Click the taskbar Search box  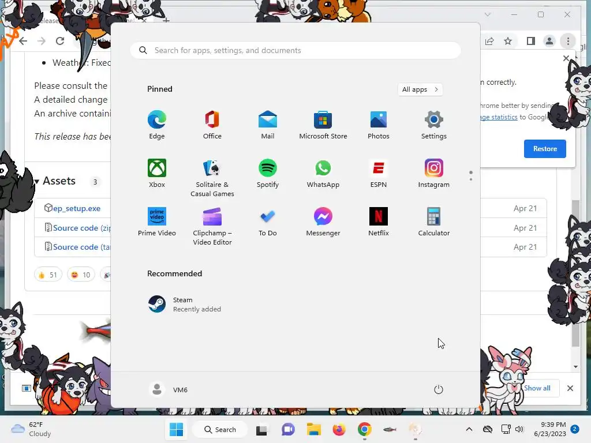coord(220,429)
